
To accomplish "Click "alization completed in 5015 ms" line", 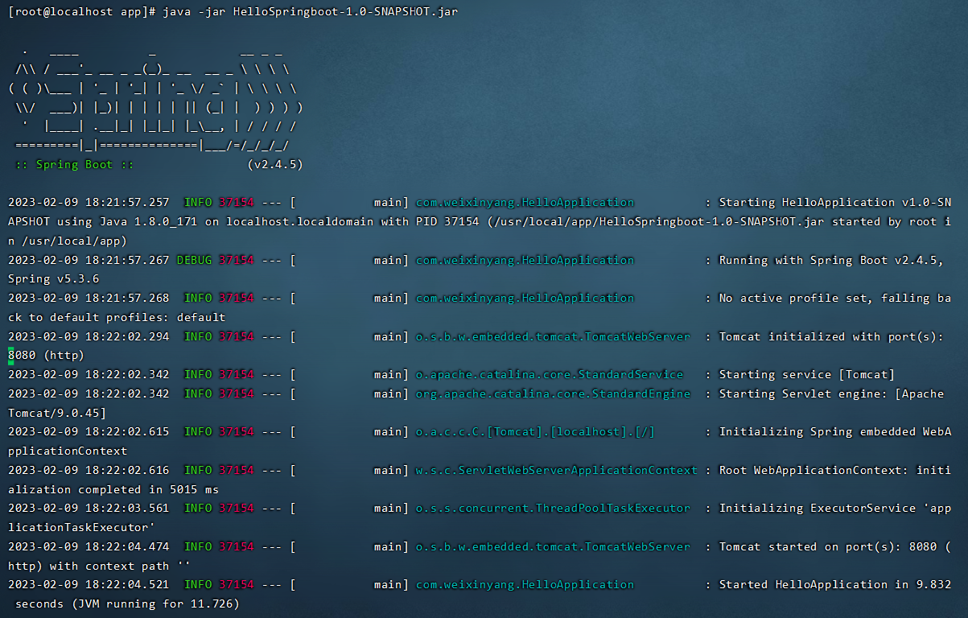I will click(x=113, y=489).
